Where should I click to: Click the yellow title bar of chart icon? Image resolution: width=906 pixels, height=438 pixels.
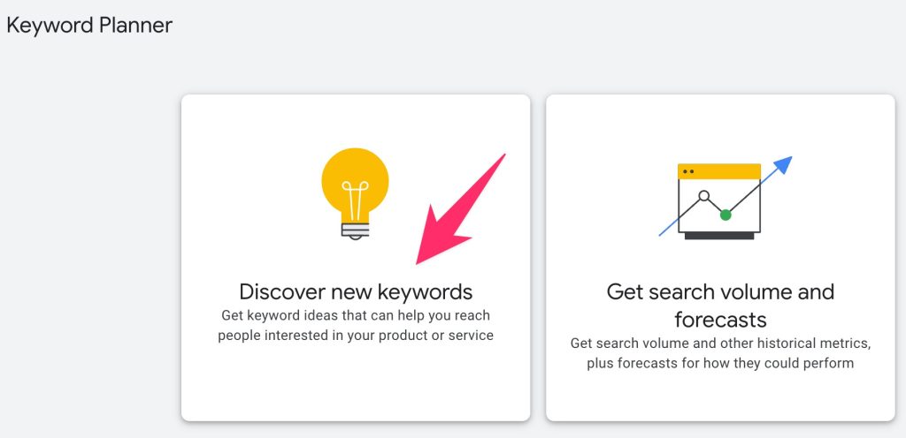[719, 170]
